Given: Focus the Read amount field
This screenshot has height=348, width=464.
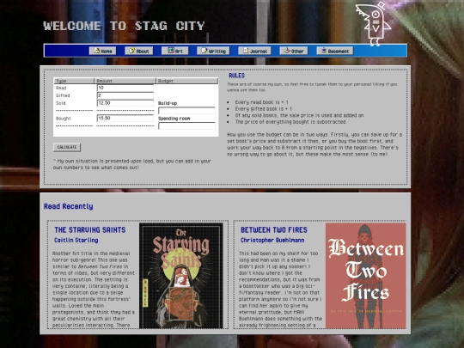Looking at the screenshot, I should (x=125, y=88).
